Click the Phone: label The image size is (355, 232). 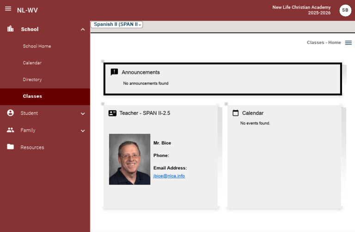coord(161,155)
